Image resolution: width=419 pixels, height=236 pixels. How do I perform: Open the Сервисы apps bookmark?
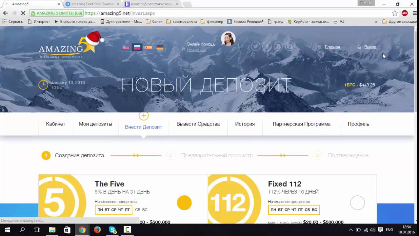(13, 22)
